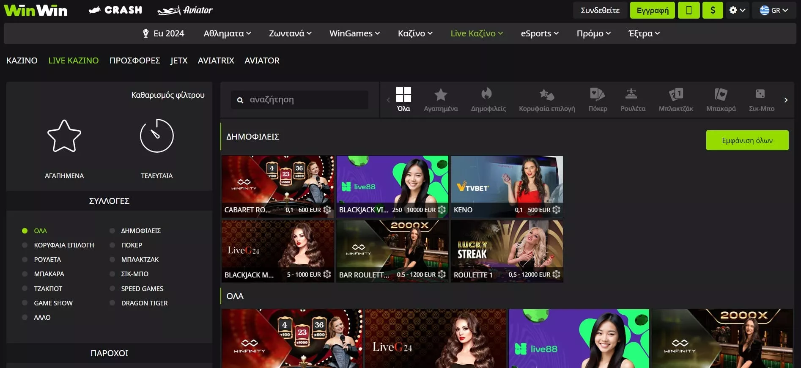Open the AVIATRIX tab

pos(216,60)
